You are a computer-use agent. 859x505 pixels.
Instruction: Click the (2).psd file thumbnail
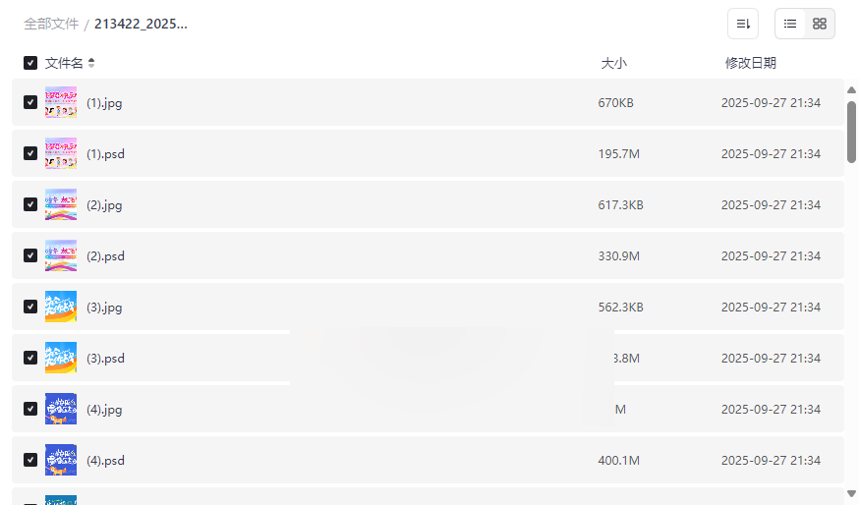point(61,255)
